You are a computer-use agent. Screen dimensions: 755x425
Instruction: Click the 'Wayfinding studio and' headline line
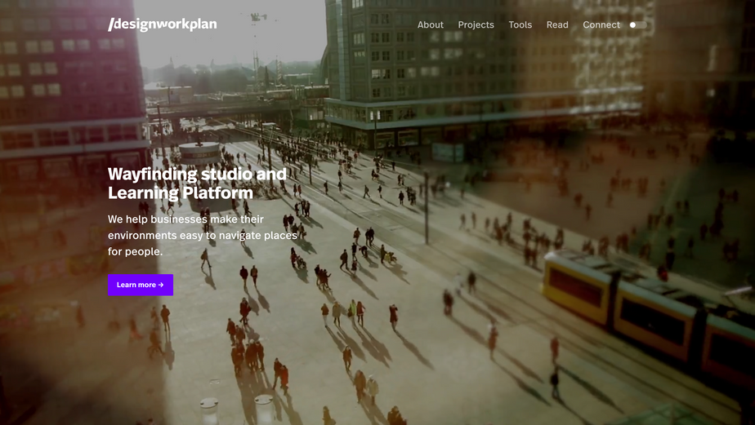(197, 174)
